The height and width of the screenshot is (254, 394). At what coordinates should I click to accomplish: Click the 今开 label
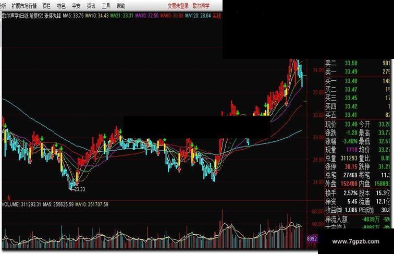(x=364, y=124)
